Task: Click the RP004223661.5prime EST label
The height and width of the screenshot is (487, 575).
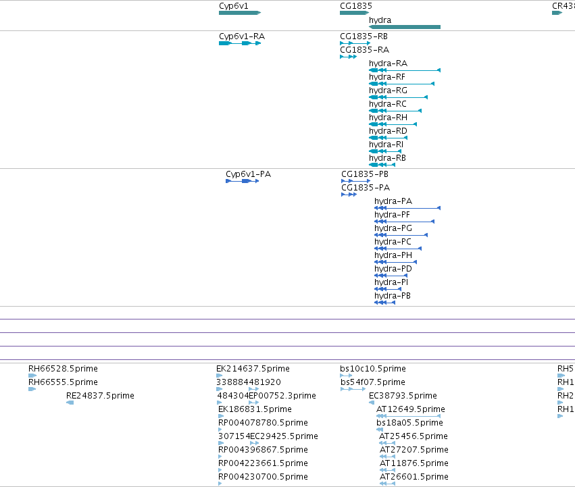Action: click(x=263, y=464)
